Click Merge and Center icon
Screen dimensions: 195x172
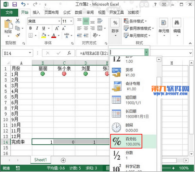pos(100,28)
